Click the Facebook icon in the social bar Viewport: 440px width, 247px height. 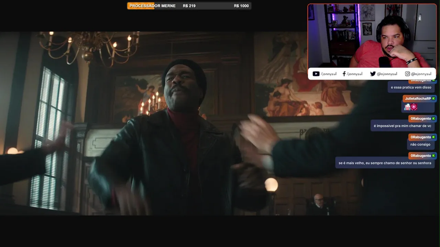[x=344, y=74]
